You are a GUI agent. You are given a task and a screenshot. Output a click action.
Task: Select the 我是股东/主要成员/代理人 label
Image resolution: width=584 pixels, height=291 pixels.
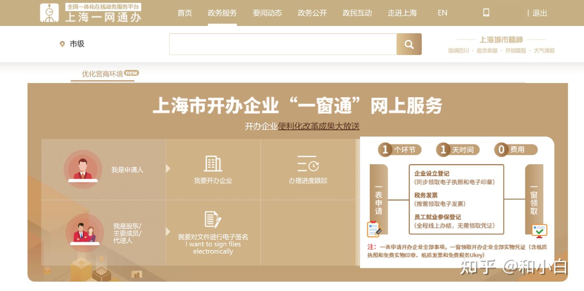click(x=127, y=233)
